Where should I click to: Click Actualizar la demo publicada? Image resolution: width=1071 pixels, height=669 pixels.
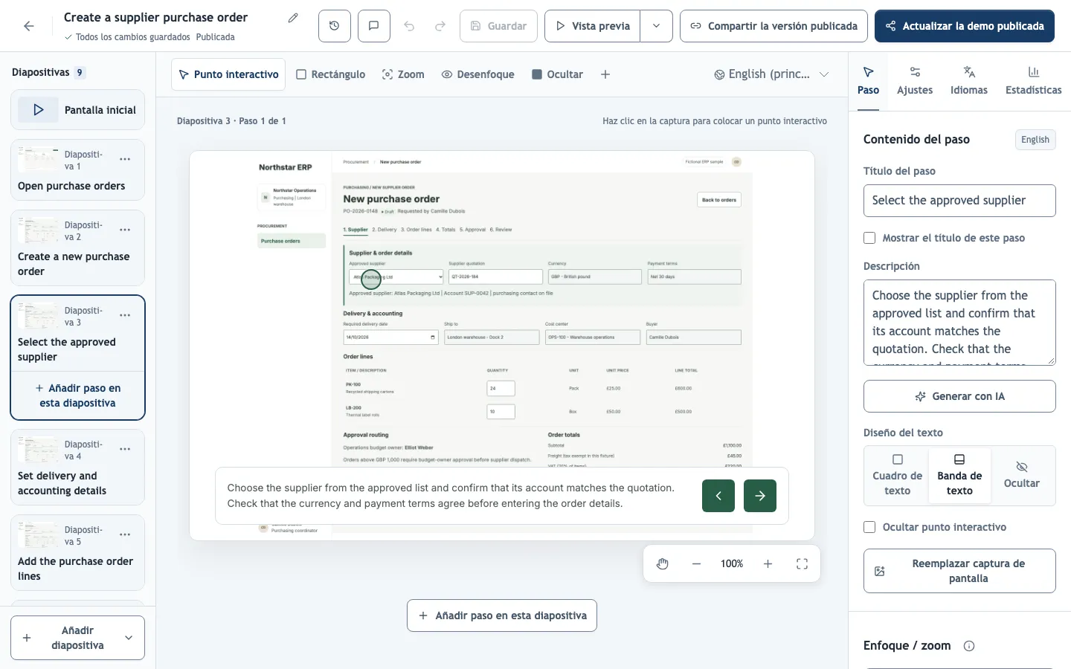point(965,26)
